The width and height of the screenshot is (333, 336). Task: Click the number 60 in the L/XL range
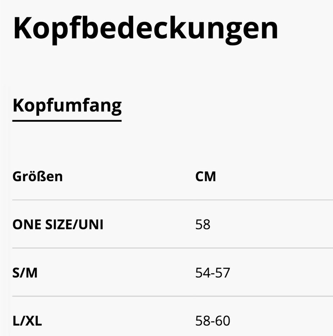click(x=223, y=321)
